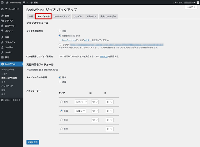Image resolution: width=200 pixels, height=147 pixels.
Task: Click the plus icon for 新規
Action: tap(32, 3)
